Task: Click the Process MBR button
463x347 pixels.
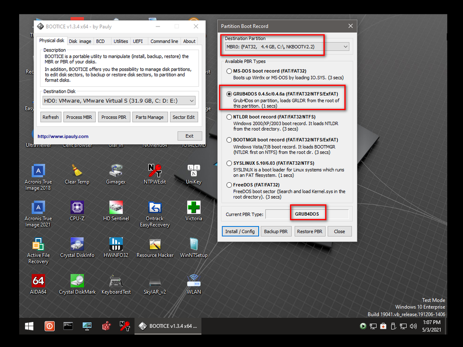Action: click(79, 117)
